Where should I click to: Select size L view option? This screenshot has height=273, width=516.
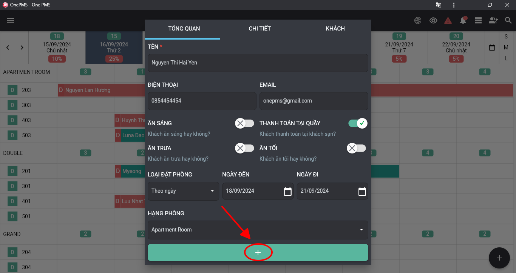pos(506,58)
